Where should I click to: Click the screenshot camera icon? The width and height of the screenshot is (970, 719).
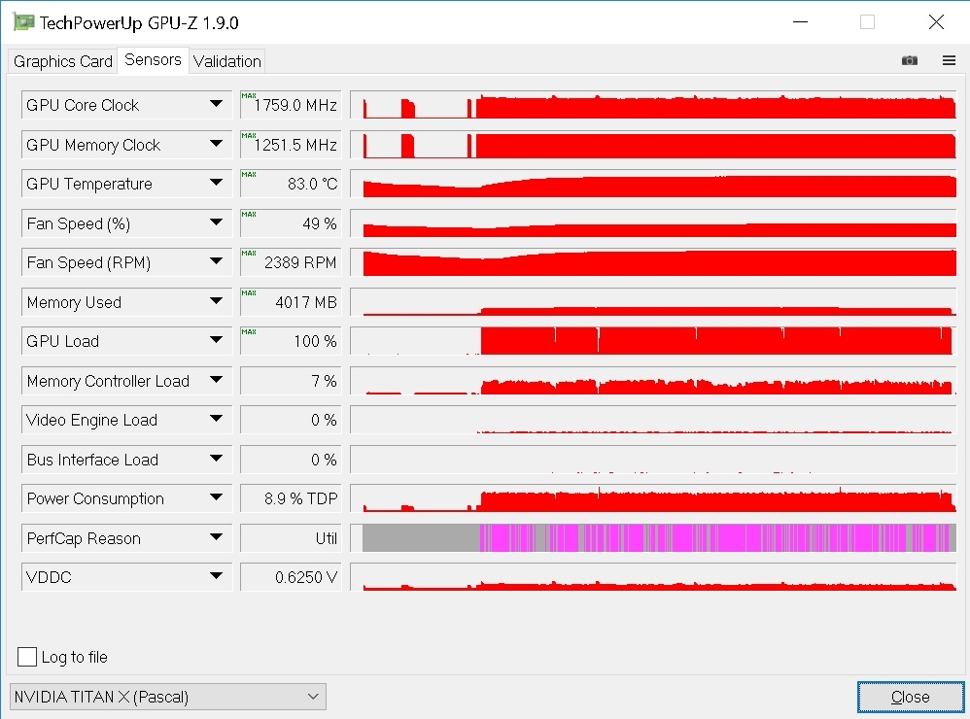pyautogui.click(x=910, y=60)
